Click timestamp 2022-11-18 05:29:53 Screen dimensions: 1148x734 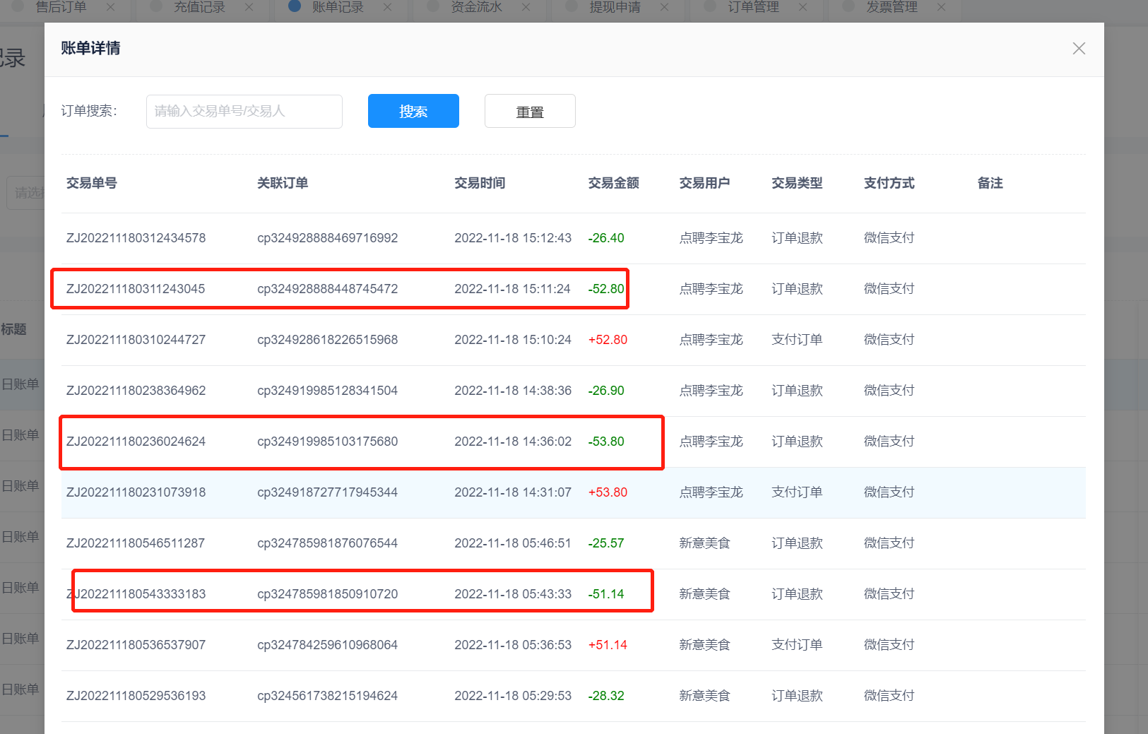point(513,696)
